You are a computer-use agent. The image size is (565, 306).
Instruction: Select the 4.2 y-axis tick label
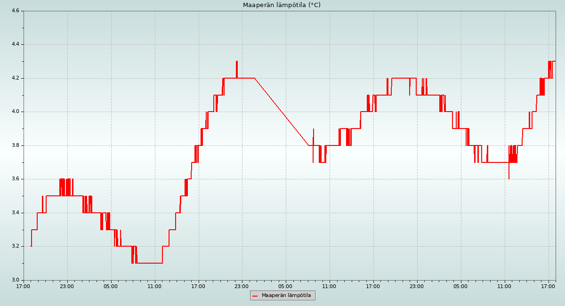pos(15,78)
